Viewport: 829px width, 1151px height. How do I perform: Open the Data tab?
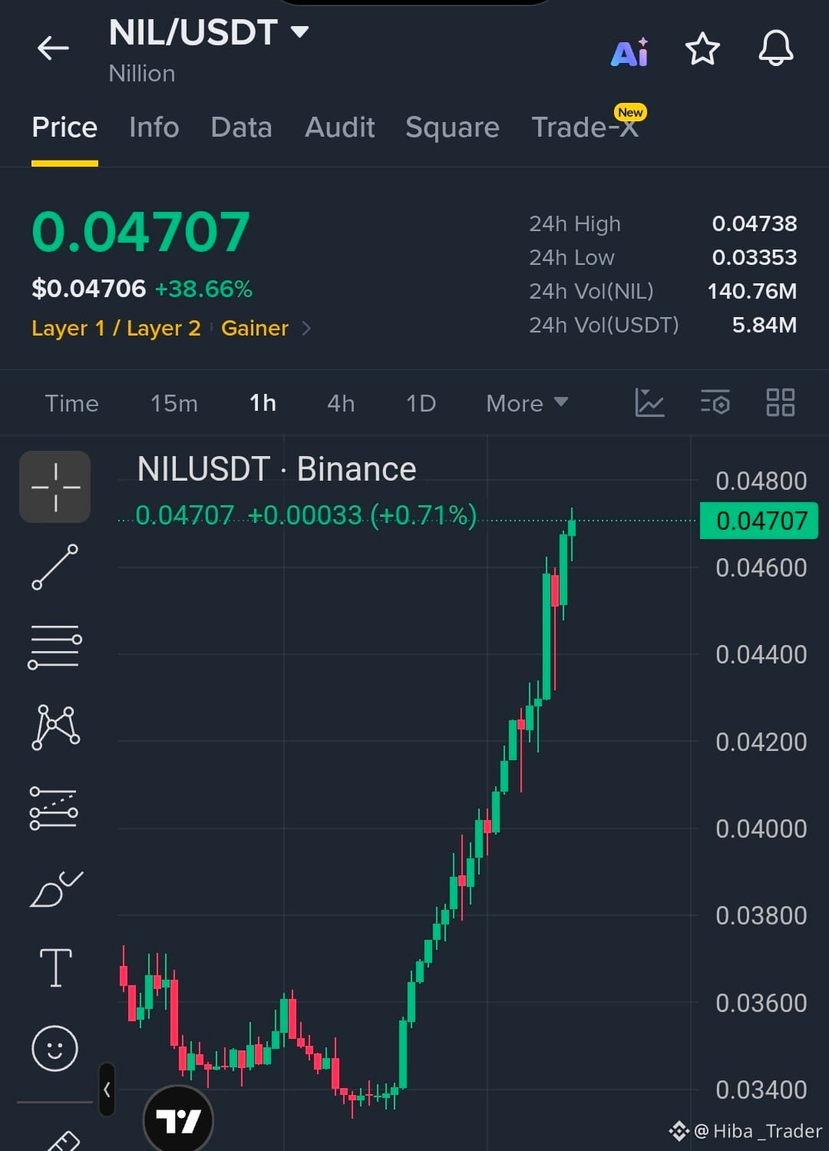click(x=241, y=127)
